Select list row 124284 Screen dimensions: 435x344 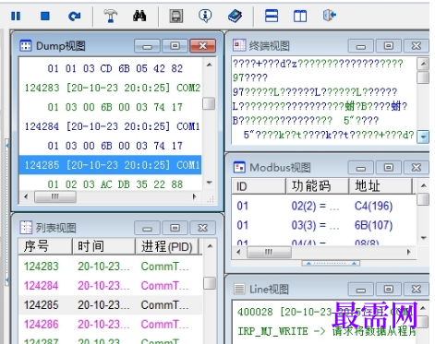[x=110, y=286]
